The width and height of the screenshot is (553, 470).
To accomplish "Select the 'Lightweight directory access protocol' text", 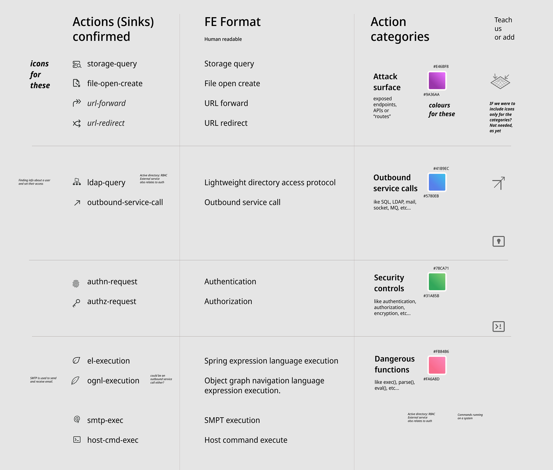I will 270,182.
